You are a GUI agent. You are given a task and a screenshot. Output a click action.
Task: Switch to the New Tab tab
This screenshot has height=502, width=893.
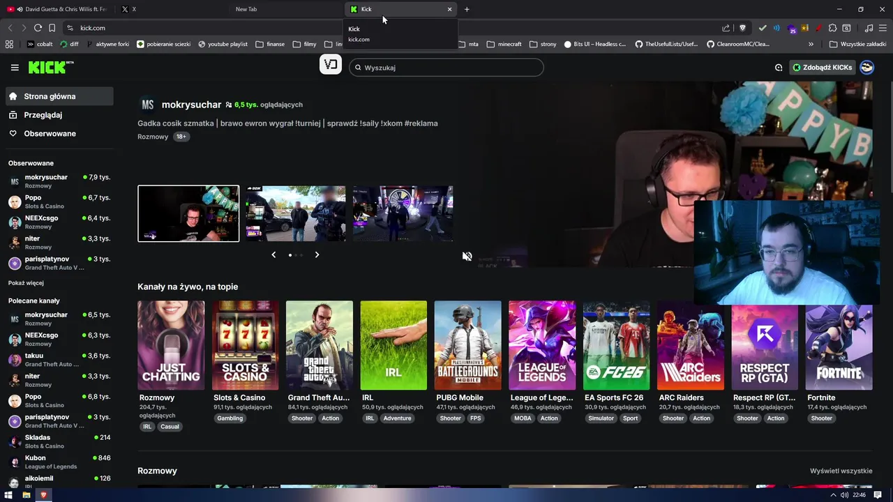point(285,9)
